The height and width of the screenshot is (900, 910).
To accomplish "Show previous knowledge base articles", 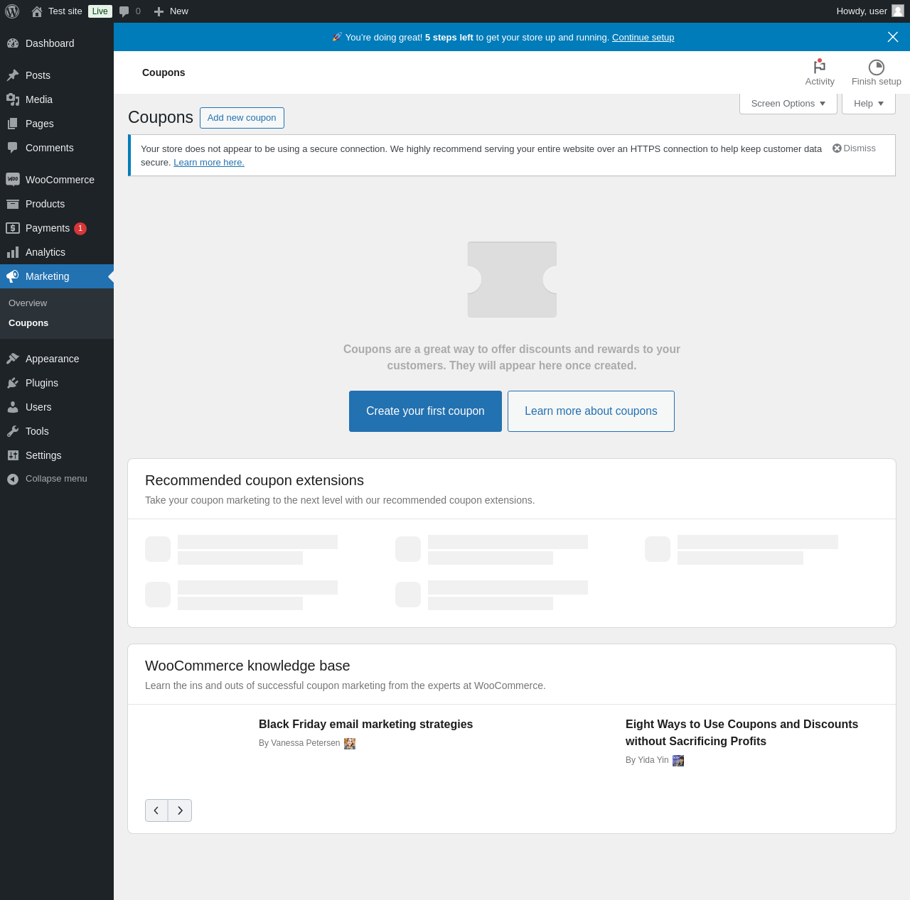I will (156, 810).
